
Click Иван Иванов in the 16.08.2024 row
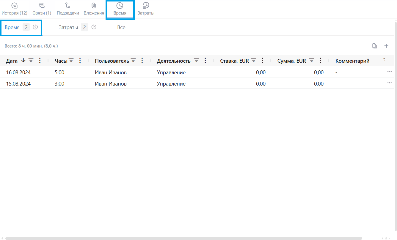click(x=111, y=72)
